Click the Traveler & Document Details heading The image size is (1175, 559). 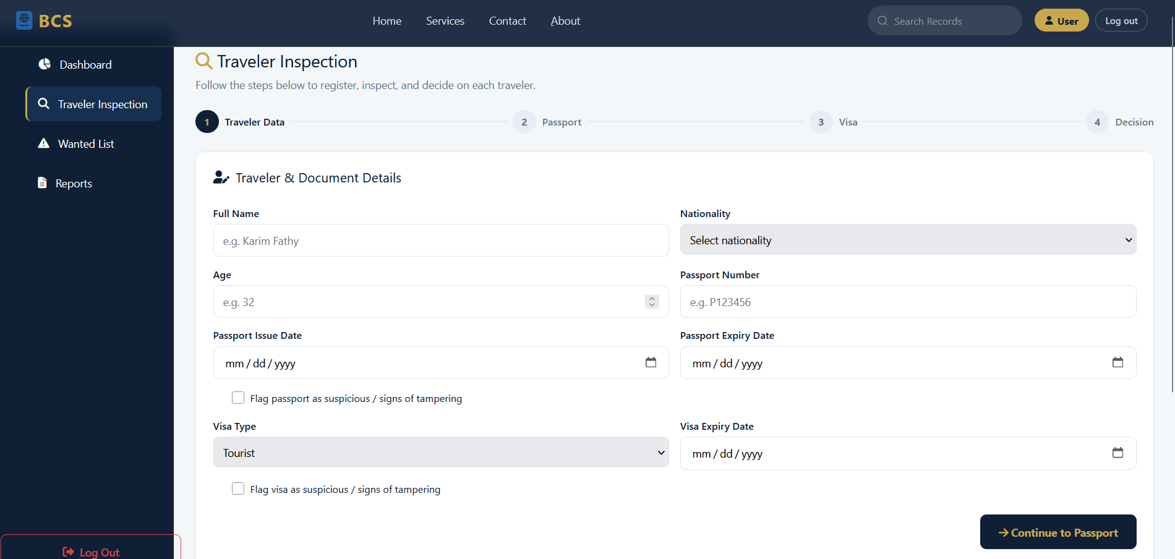click(318, 178)
